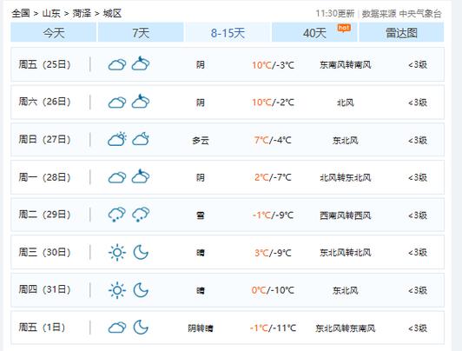Switch to the 雷达图 tab

tap(401, 32)
